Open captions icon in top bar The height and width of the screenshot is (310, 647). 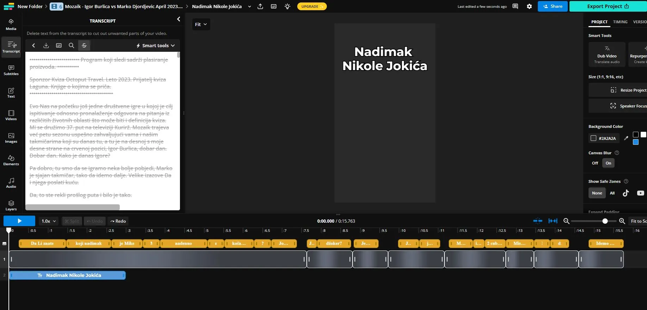click(x=274, y=6)
